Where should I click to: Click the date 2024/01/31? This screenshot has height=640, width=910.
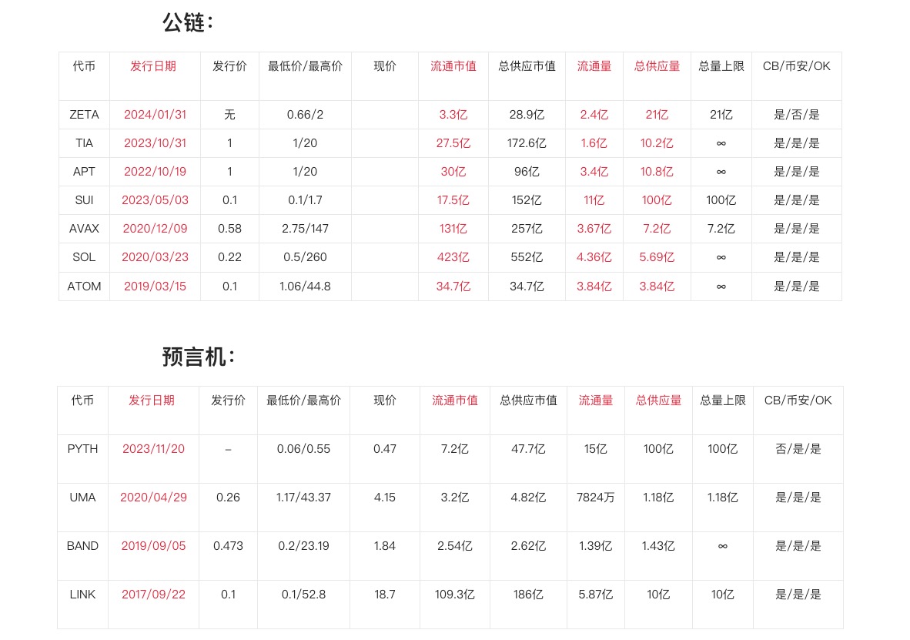[155, 115]
